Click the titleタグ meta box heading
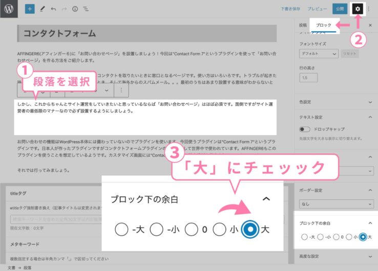 pyautogui.click(x=18, y=193)
